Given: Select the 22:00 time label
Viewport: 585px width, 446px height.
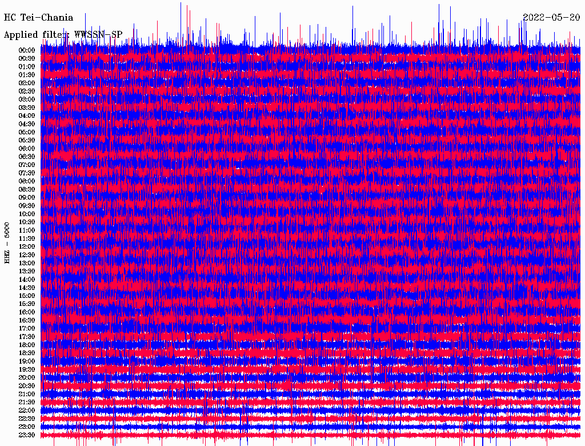Looking at the screenshot, I should coord(27,411).
